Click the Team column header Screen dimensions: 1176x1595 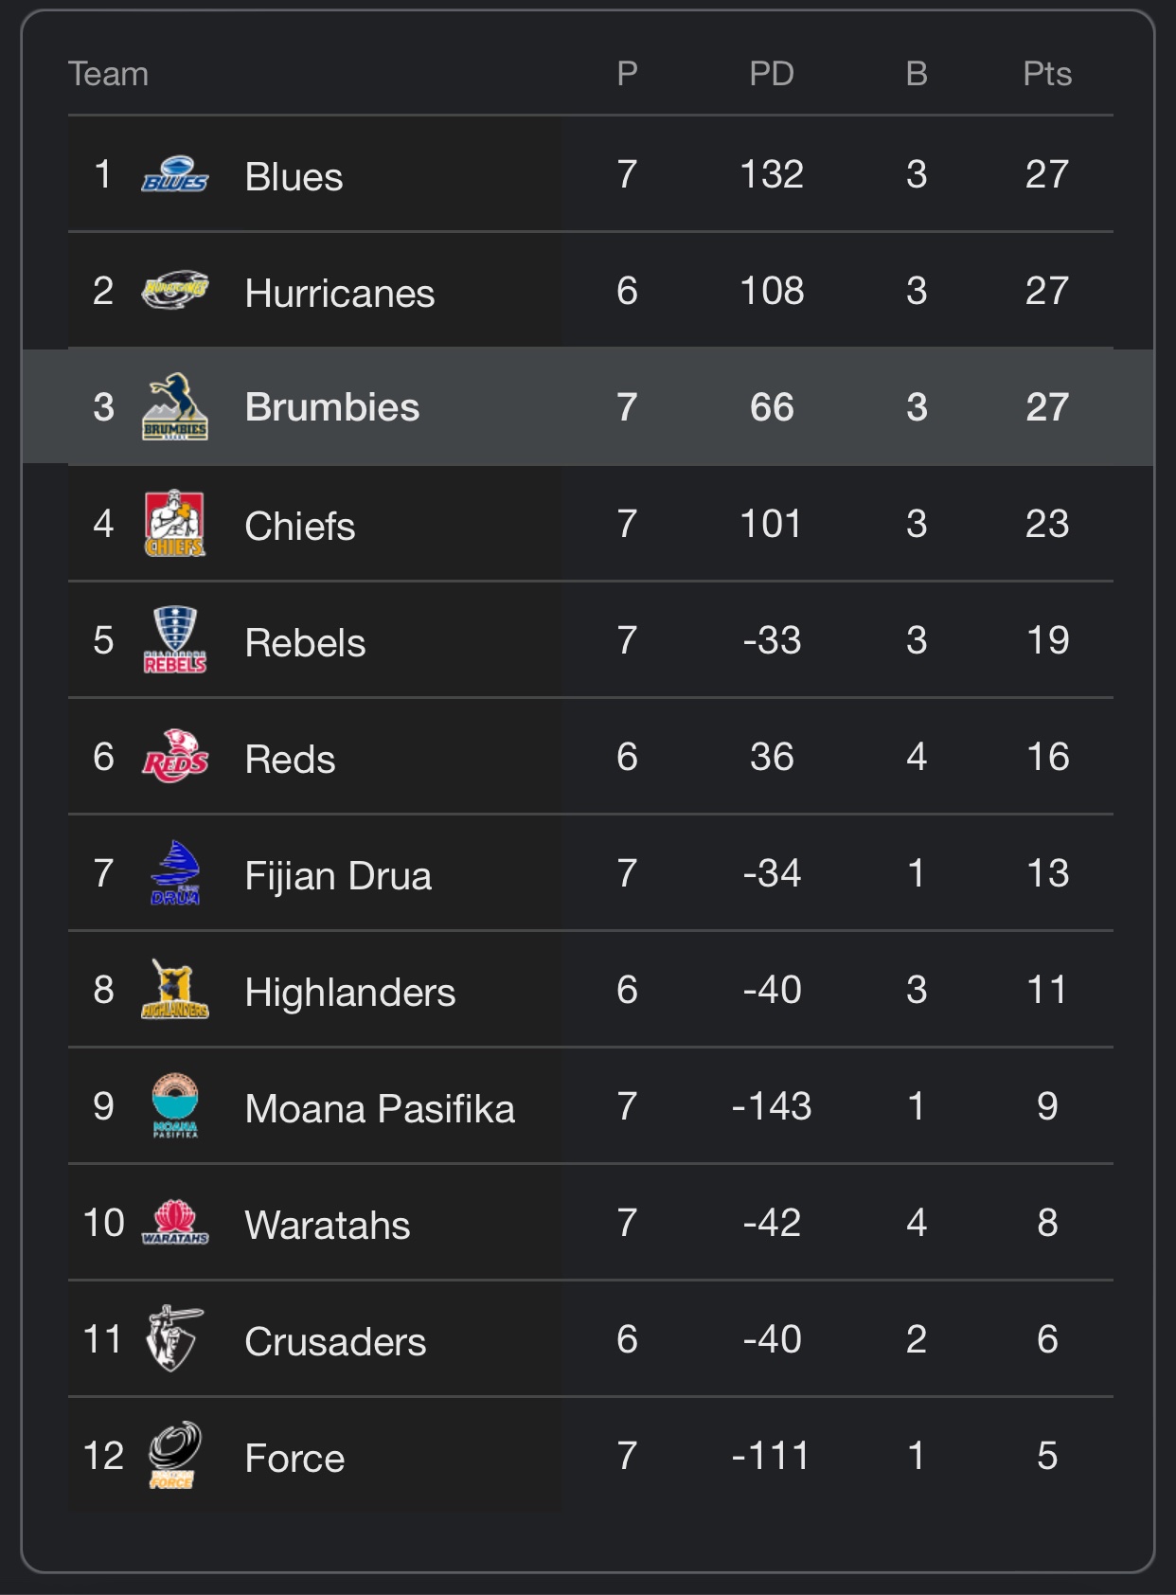tap(108, 74)
